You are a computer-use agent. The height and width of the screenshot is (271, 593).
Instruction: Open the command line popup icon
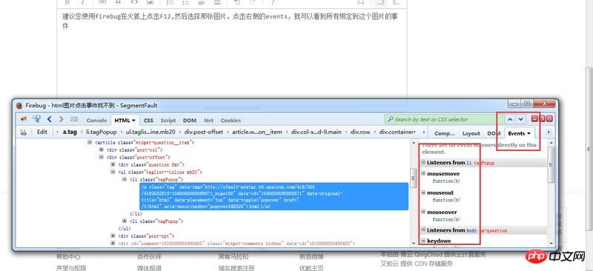(75, 119)
